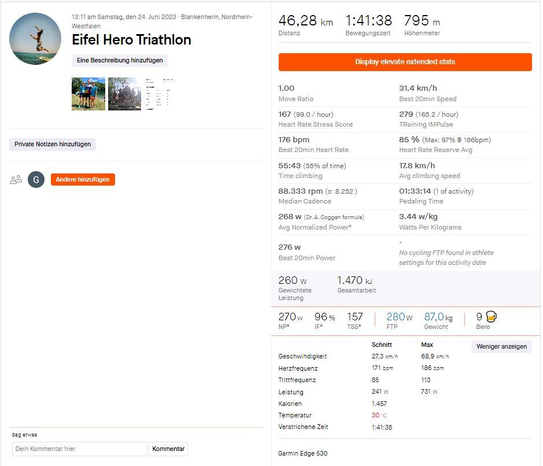Focus the Dein Kommentar hier field
The width and height of the screenshot is (543, 466).
pos(80,449)
